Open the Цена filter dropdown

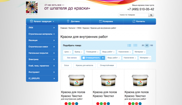pos(68,52)
